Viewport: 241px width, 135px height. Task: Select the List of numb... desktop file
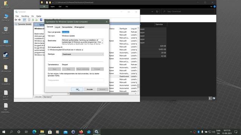click(x=6, y=95)
